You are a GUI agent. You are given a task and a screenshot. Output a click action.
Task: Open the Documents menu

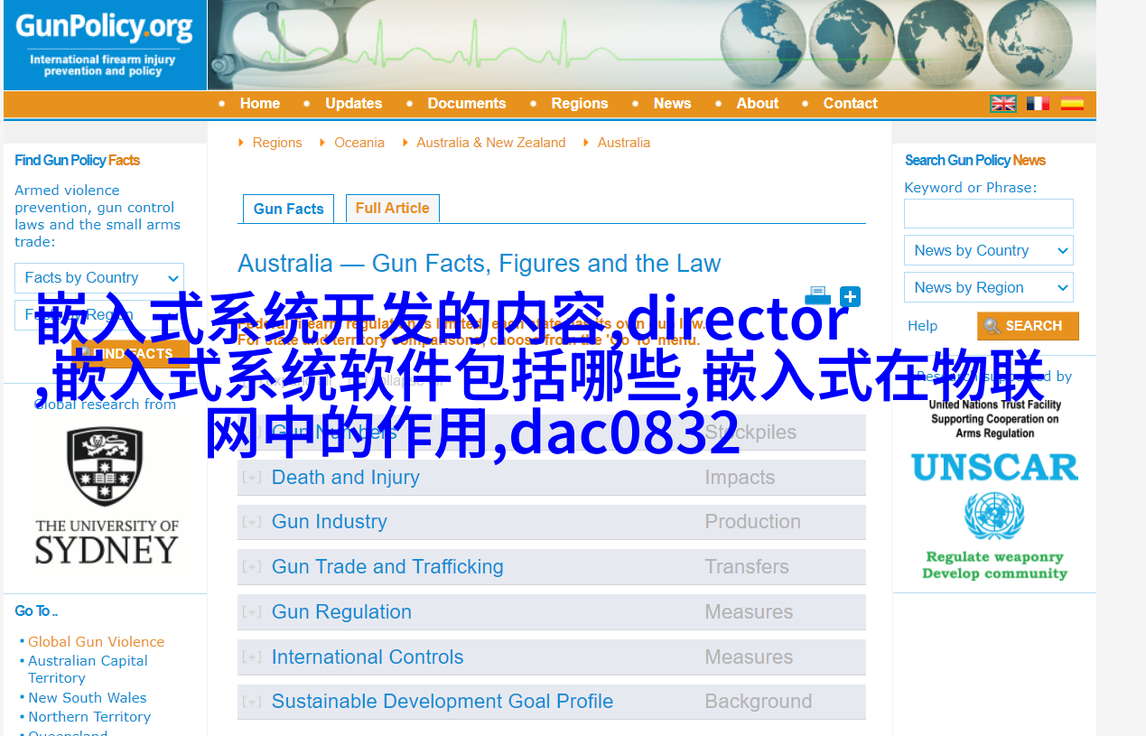[x=467, y=104]
